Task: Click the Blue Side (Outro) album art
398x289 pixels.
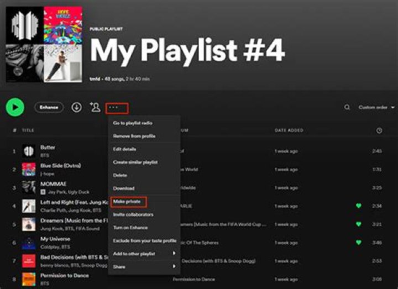Action: pyautogui.click(x=29, y=169)
